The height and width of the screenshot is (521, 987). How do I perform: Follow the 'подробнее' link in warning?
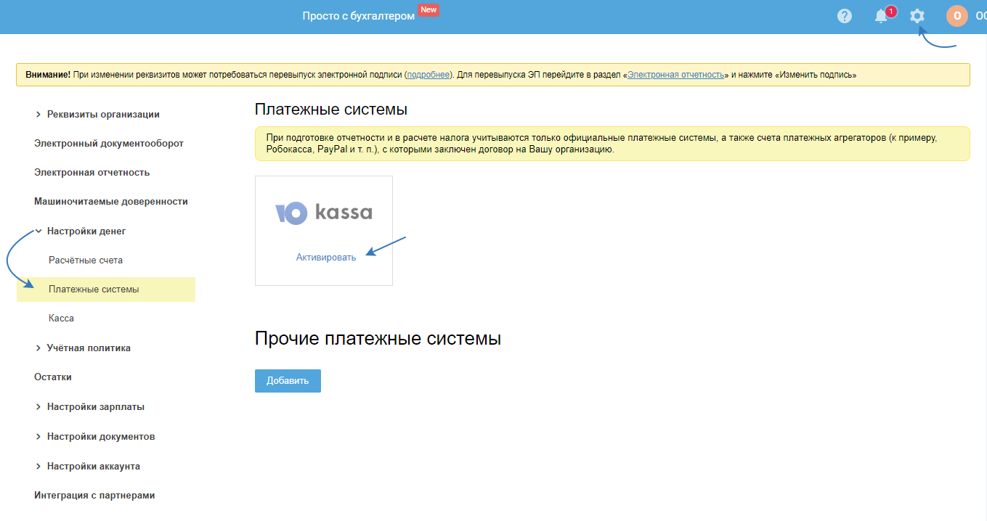click(x=428, y=75)
